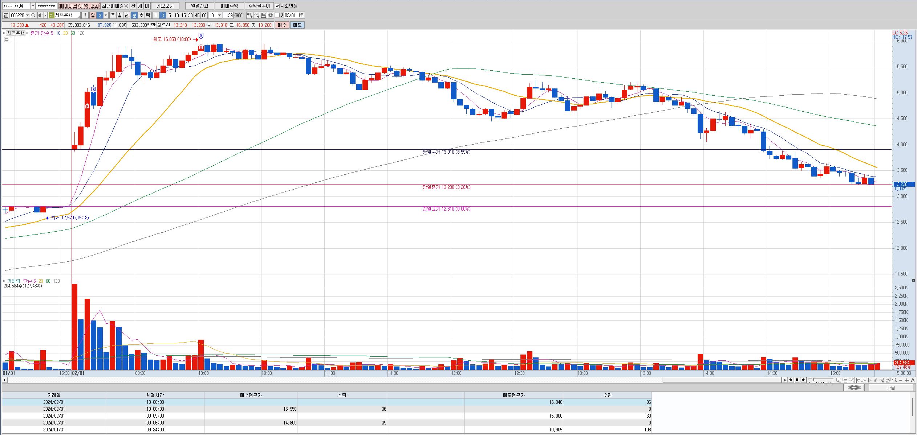Expand the minute interval dropdown showing 3

click(x=219, y=15)
